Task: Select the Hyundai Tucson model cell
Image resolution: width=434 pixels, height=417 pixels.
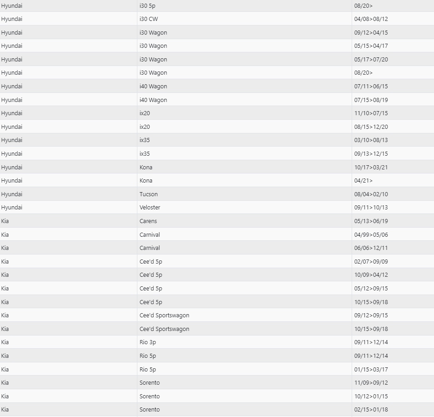Action: point(244,194)
